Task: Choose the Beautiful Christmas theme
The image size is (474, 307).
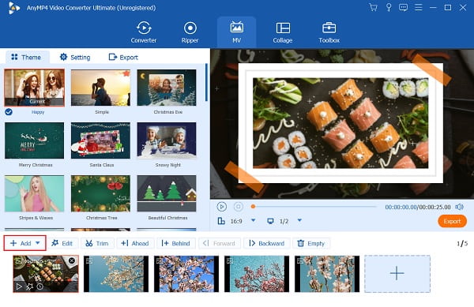Action: coord(167,193)
